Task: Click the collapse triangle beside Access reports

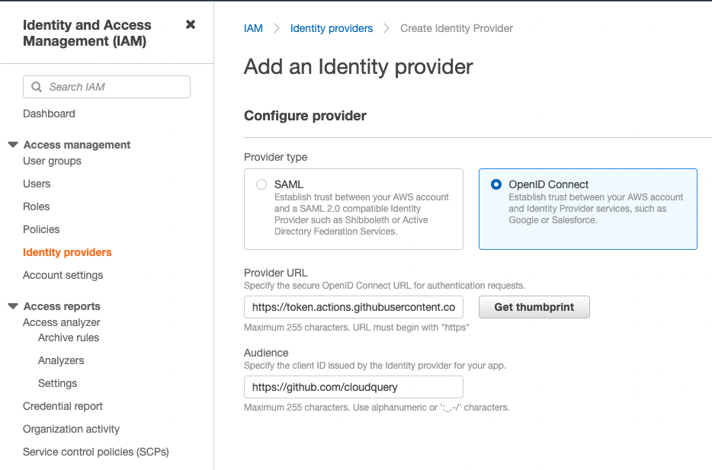Action: point(11,306)
